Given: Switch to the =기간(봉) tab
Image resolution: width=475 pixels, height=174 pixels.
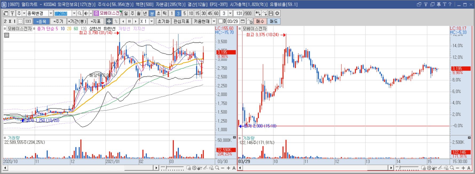Looking at the screenshot, I should click(x=77, y=21).
